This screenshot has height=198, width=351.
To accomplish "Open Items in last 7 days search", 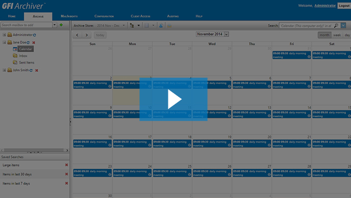I will point(16,183).
